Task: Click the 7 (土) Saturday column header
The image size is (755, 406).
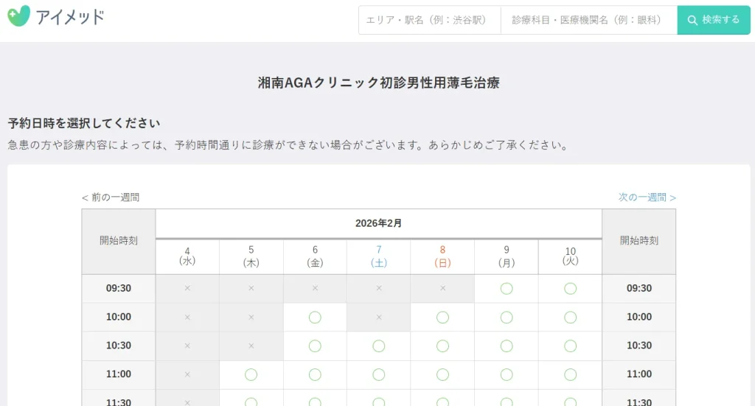Action: 379,256
